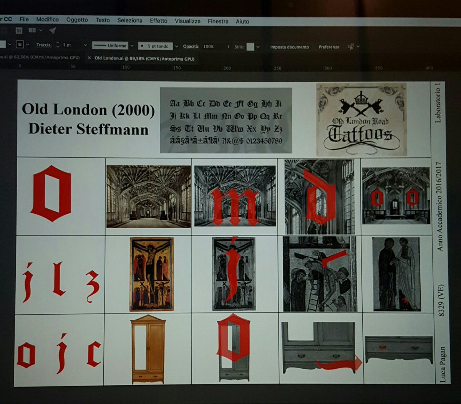This screenshot has height=404, width=461.
Task: Click the Luca Pagan vertical text
Action: click(x=442, y=364)
